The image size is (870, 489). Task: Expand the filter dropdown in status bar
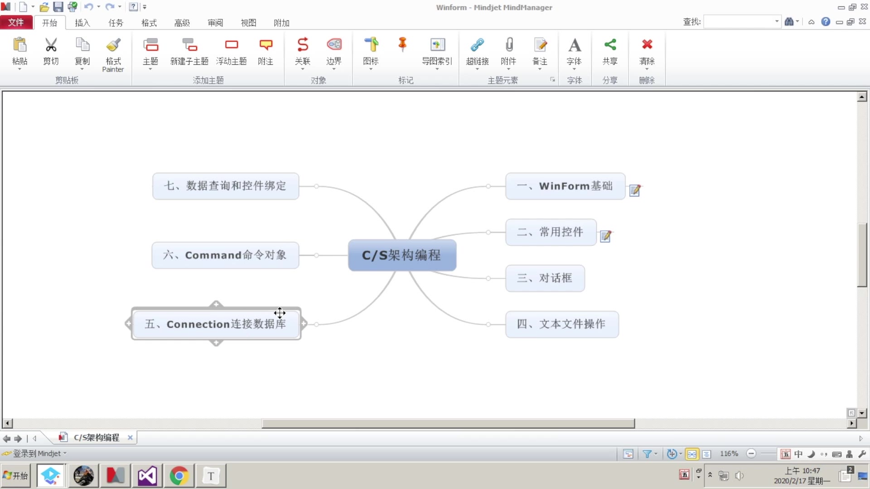coord(656,454)
